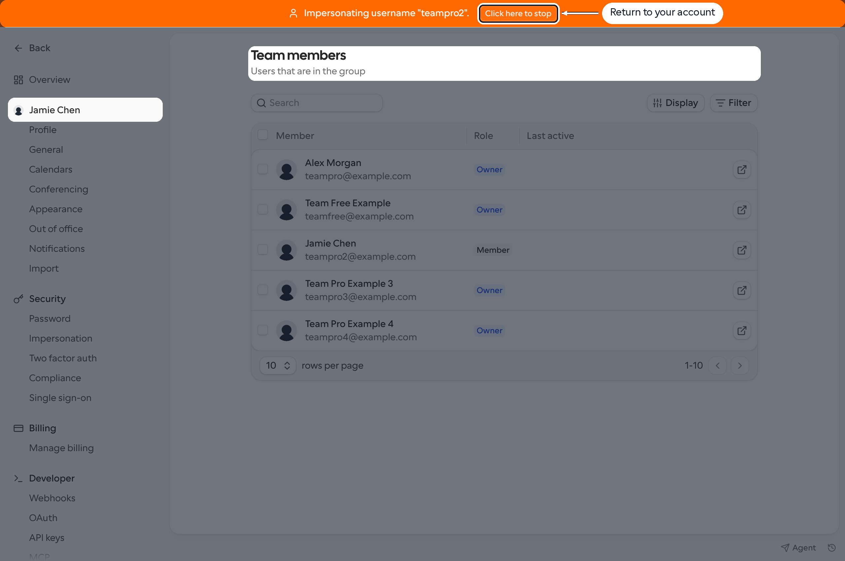
Task: Open Impersonation settings
Action: tap(60, 339)
